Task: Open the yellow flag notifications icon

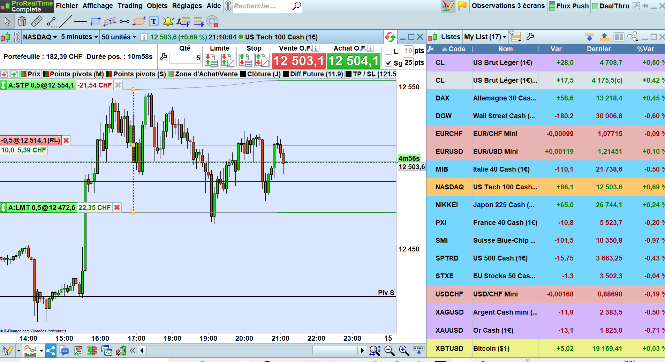Action: [x=462, y=6]
